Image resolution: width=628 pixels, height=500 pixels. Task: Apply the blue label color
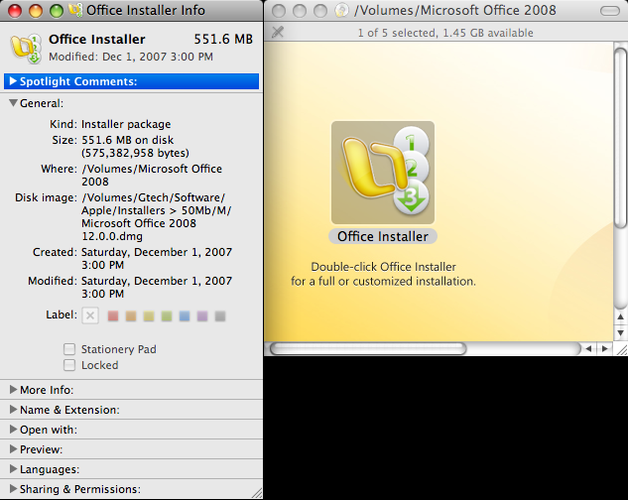(x=185, y=316)
